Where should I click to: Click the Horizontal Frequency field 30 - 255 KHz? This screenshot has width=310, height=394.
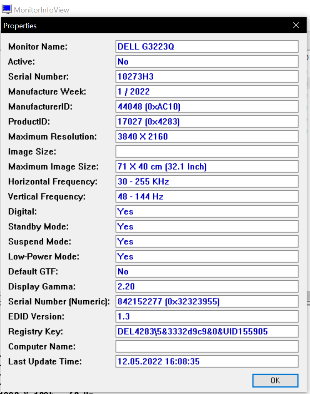207,182
